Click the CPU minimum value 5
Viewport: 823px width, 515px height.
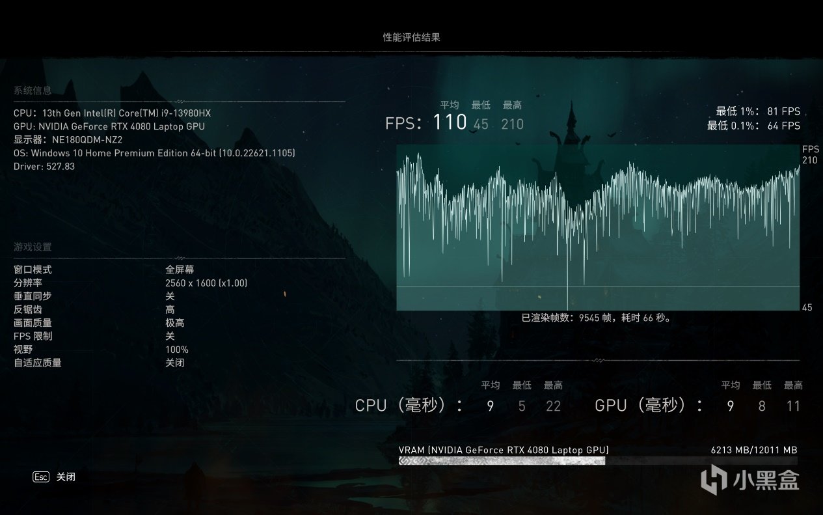[x=522, y=406]
